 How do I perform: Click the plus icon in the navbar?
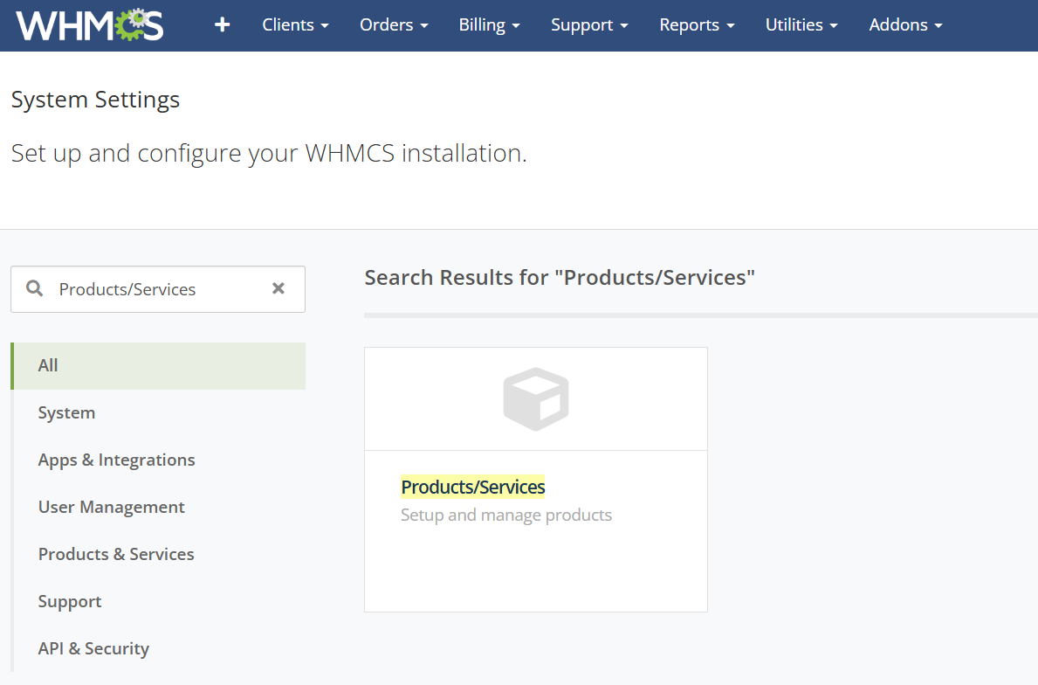(x=223, y=25)
